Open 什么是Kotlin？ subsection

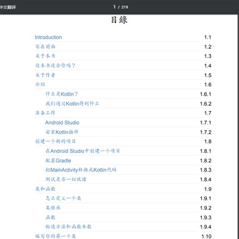tap(61, 94)
